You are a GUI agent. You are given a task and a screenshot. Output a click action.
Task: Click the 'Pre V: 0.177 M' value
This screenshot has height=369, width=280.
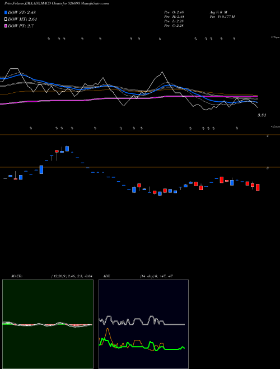coord(222,17)
